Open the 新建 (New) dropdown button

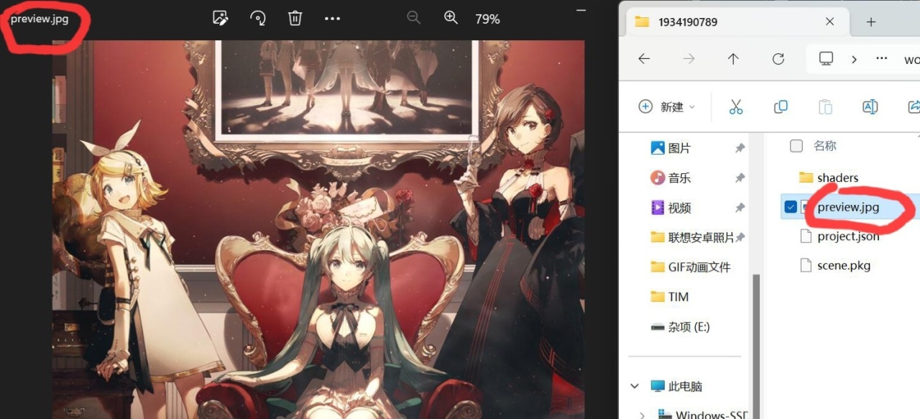pos(667,107)
